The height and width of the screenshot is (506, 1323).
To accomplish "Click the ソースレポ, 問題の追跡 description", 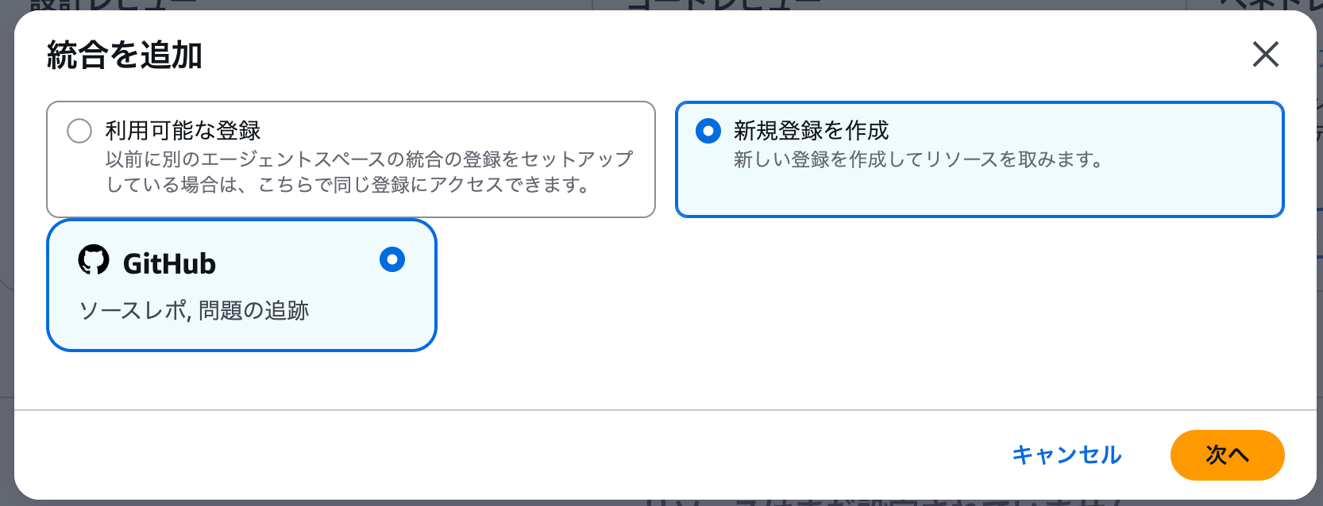I will coord(195,310).
